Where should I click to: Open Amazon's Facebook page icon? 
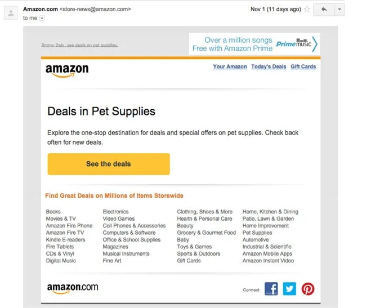[271, 289]
